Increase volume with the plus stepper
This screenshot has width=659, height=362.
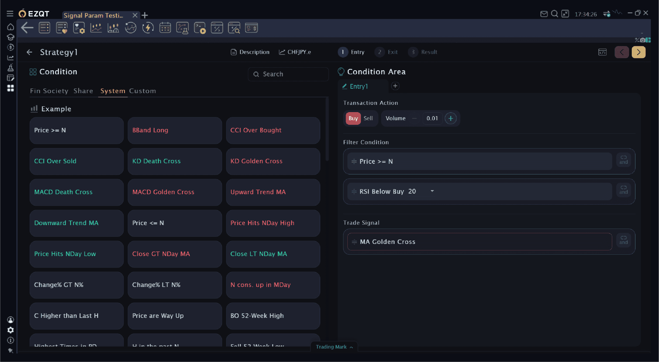450,118
